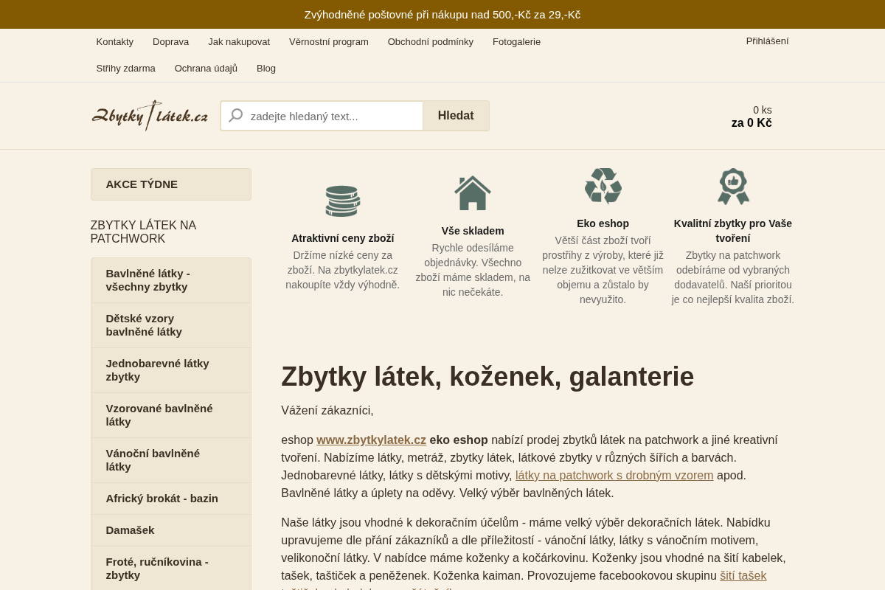Click the Hledat search button
Image resolution: width=885 pixels, height=590 pixels.
coord(456,116)
